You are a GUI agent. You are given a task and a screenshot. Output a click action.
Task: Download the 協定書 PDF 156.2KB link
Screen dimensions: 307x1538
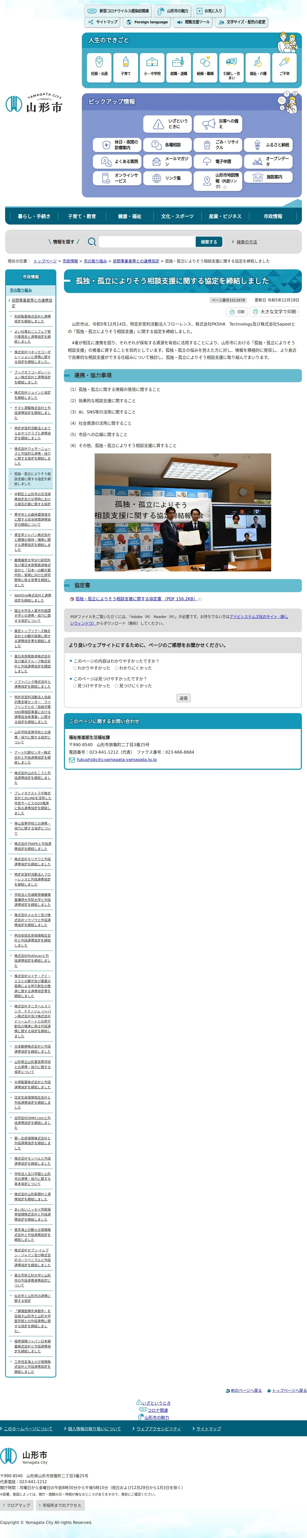(x=135, y=599)
